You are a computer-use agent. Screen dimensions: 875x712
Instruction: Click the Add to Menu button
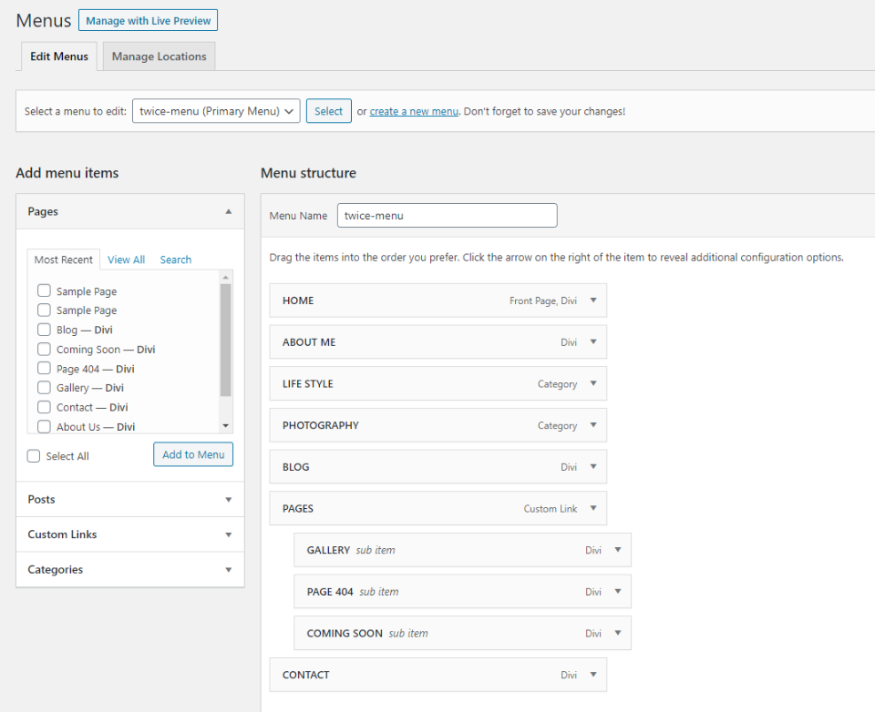click(x=193, y=454)
